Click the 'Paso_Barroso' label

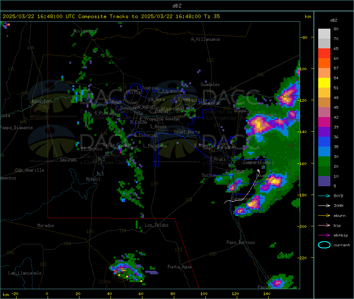click(241, 242)
